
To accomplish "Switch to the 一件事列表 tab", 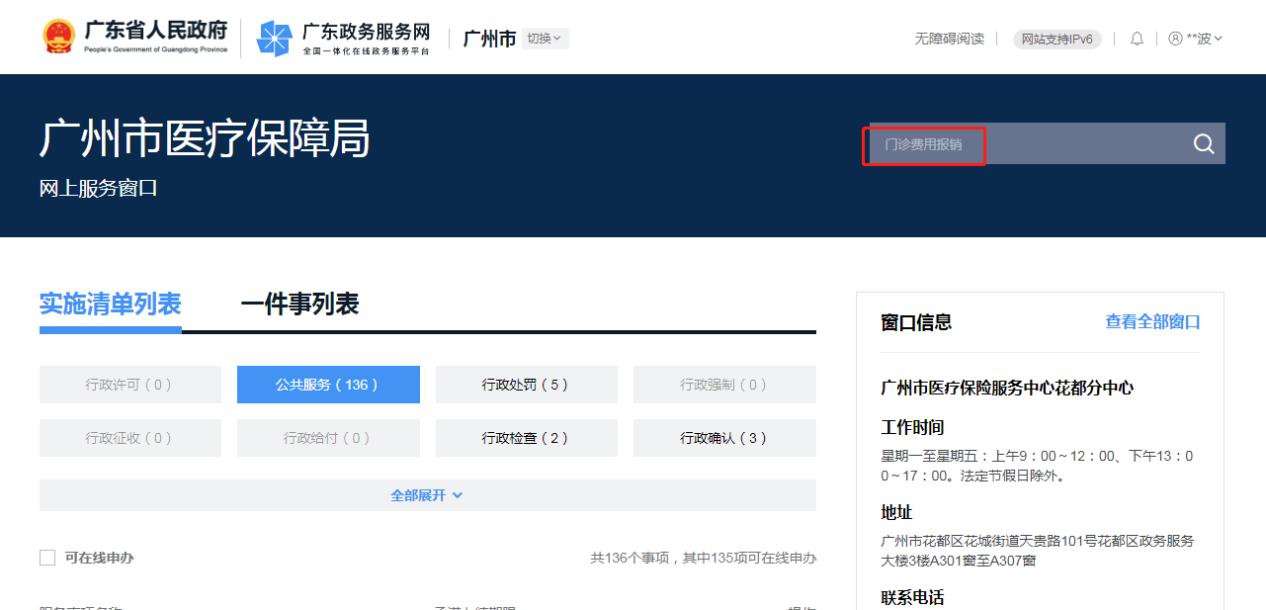I will (x=299, y=305).
